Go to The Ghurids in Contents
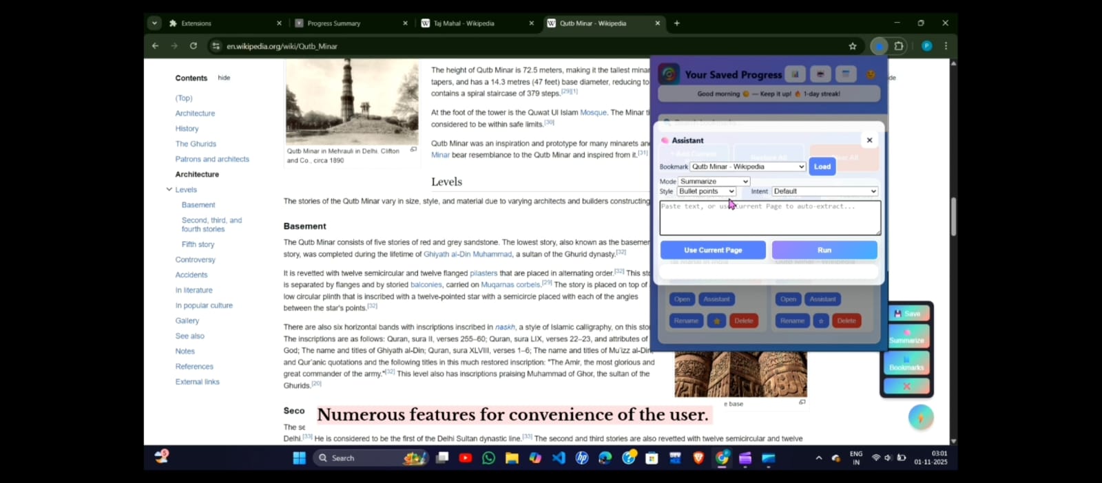 tap(196, 144)
